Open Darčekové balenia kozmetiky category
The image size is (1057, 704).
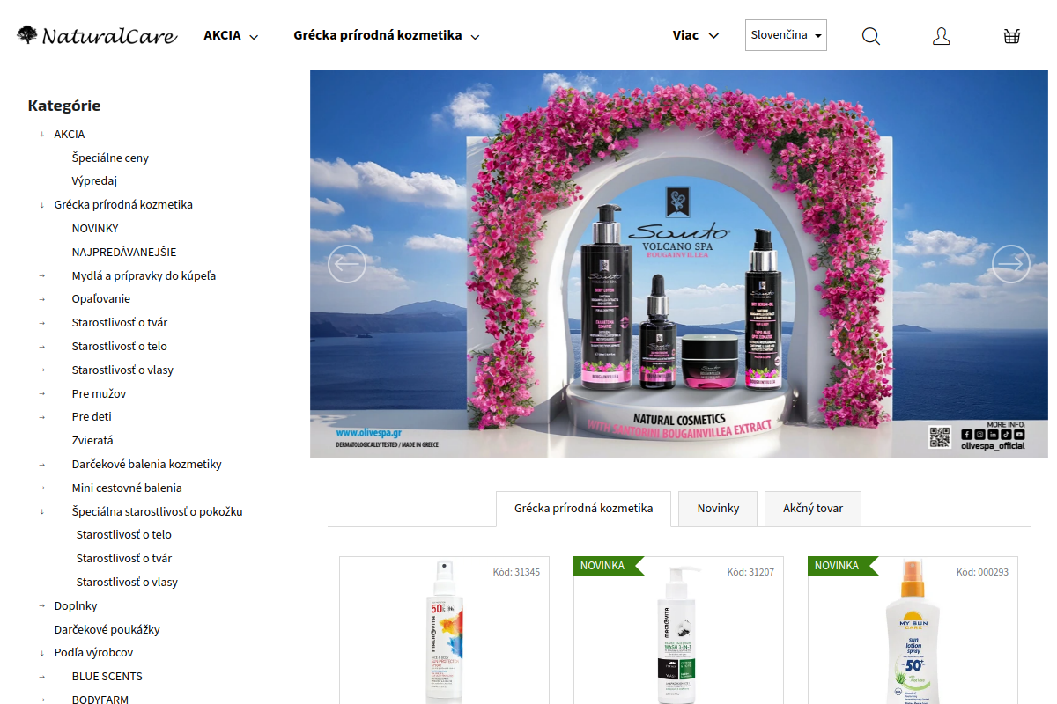[x=147, y=465]
